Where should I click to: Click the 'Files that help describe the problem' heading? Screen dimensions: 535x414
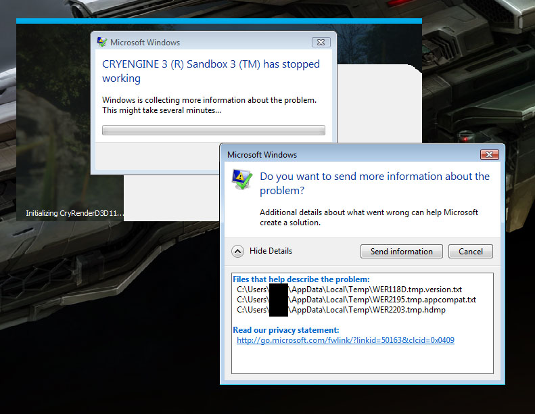[301, 279]
